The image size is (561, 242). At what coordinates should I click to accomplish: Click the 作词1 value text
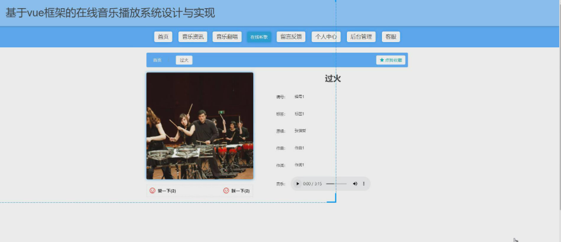299,165
